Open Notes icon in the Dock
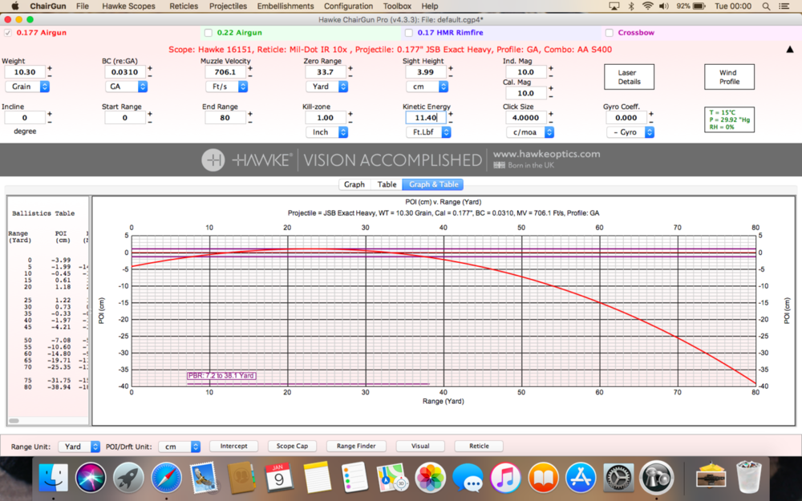The image size is (802, 501). [x=317, y=478]
